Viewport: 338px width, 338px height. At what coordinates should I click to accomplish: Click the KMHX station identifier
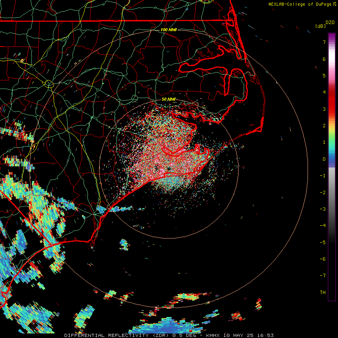[213, 335]
